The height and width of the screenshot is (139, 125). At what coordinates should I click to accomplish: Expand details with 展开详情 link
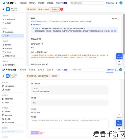pos(114,31)
